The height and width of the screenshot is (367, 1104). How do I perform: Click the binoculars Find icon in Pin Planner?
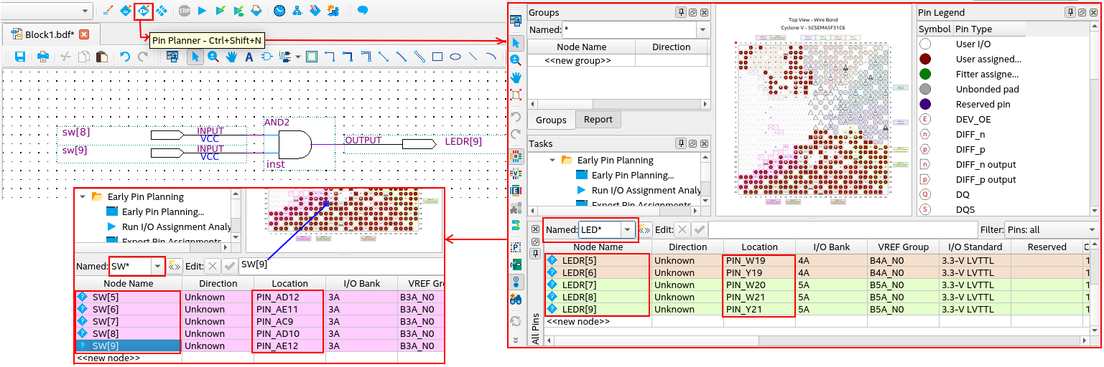(x=516, y=299)
